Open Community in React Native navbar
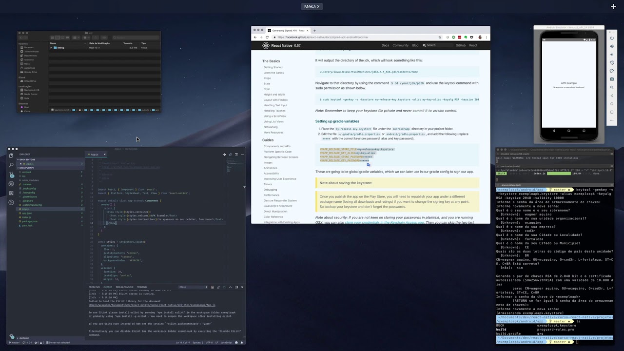 [401, 45]
